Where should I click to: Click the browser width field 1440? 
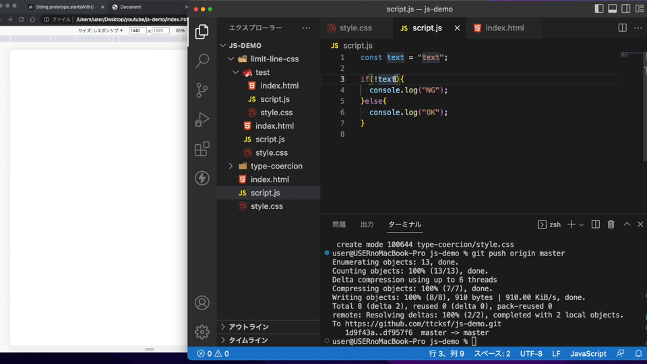137,30
